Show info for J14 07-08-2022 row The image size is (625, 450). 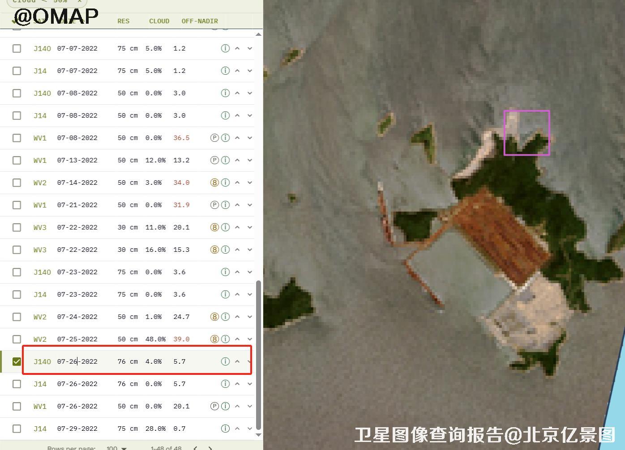point(225,115)
